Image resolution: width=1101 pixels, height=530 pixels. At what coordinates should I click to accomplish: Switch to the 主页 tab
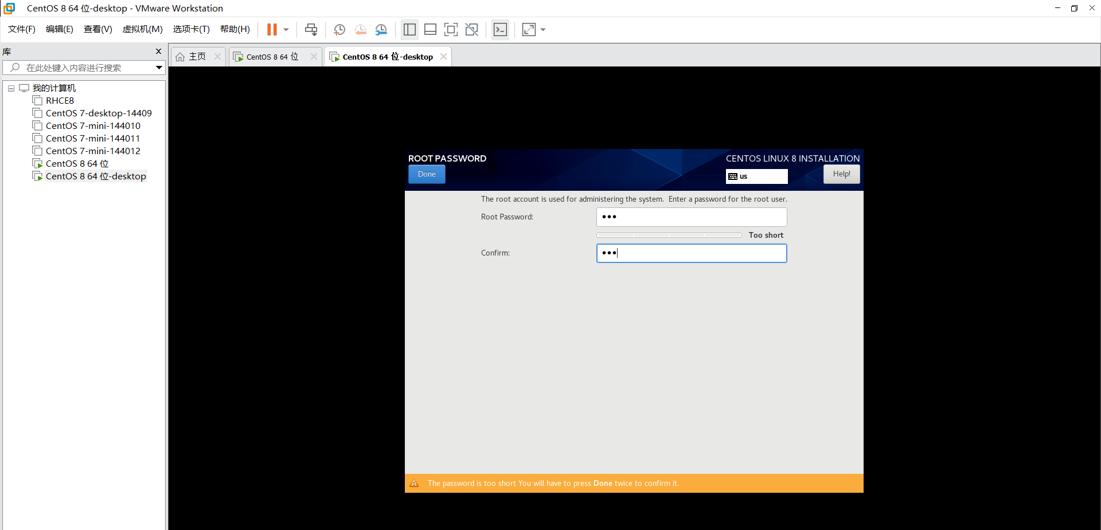tap(197, 56)
